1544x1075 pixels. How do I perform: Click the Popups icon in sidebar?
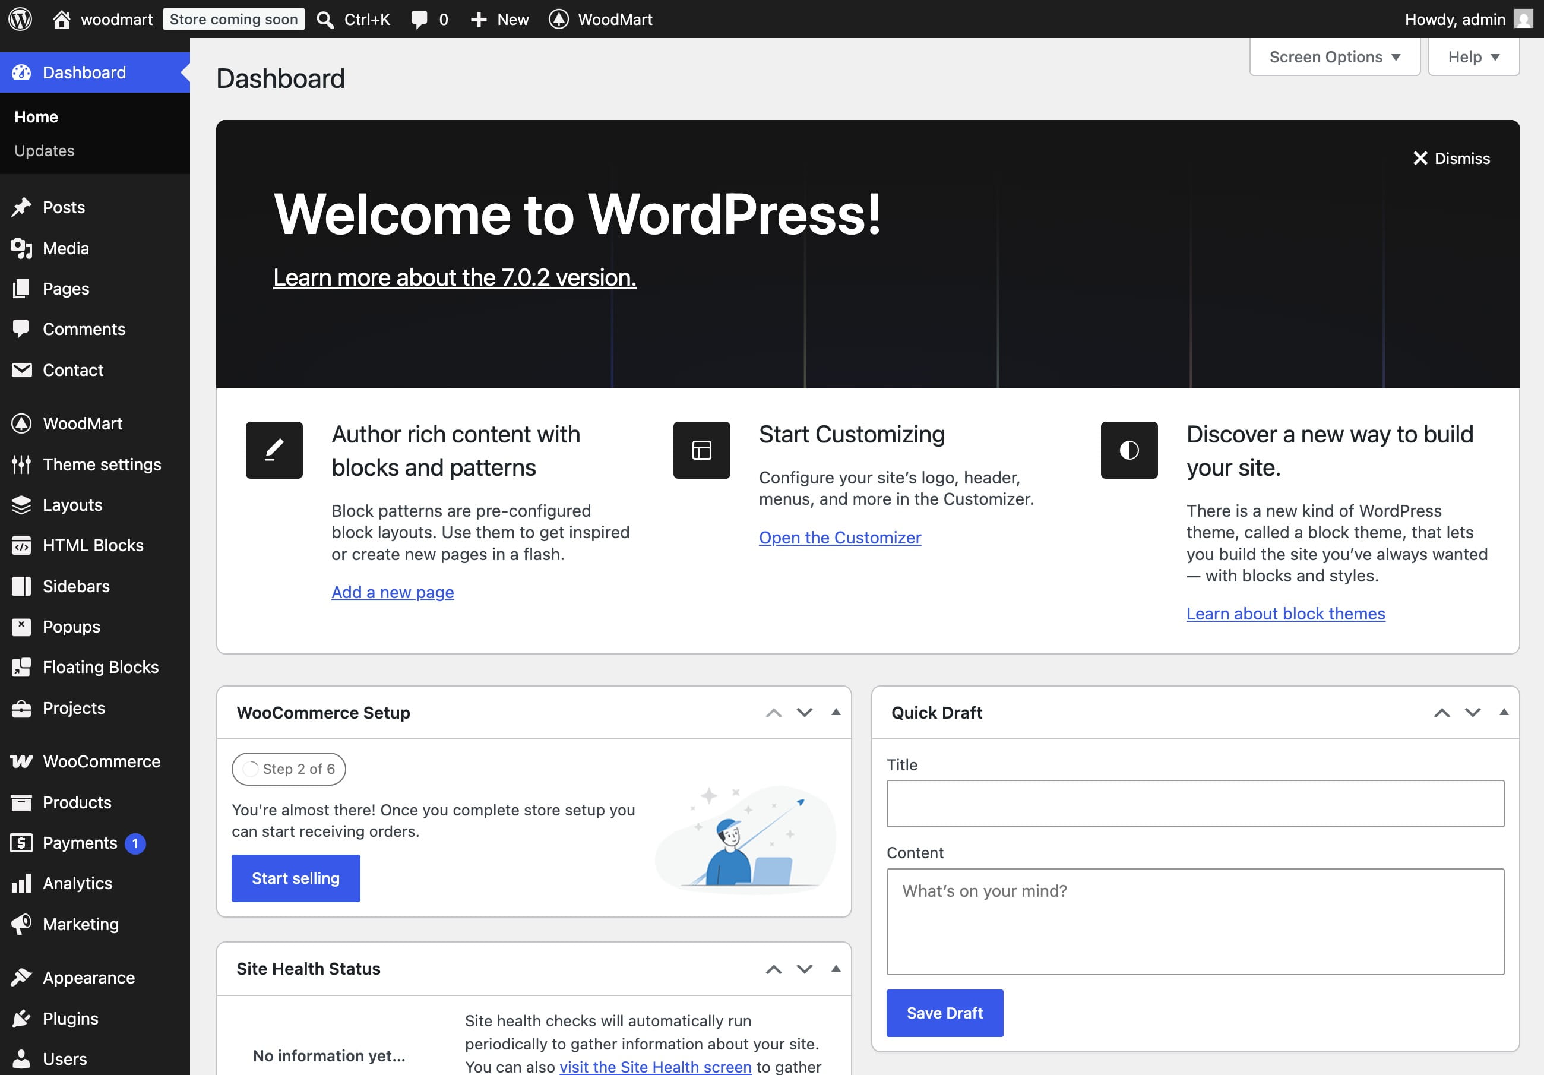coord(21,627)
